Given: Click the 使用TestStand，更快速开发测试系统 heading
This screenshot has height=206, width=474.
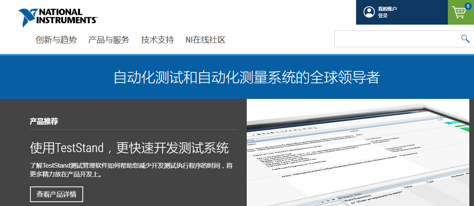Looking at the screenshot, I should pyautogui.click(x=129, y=148).
